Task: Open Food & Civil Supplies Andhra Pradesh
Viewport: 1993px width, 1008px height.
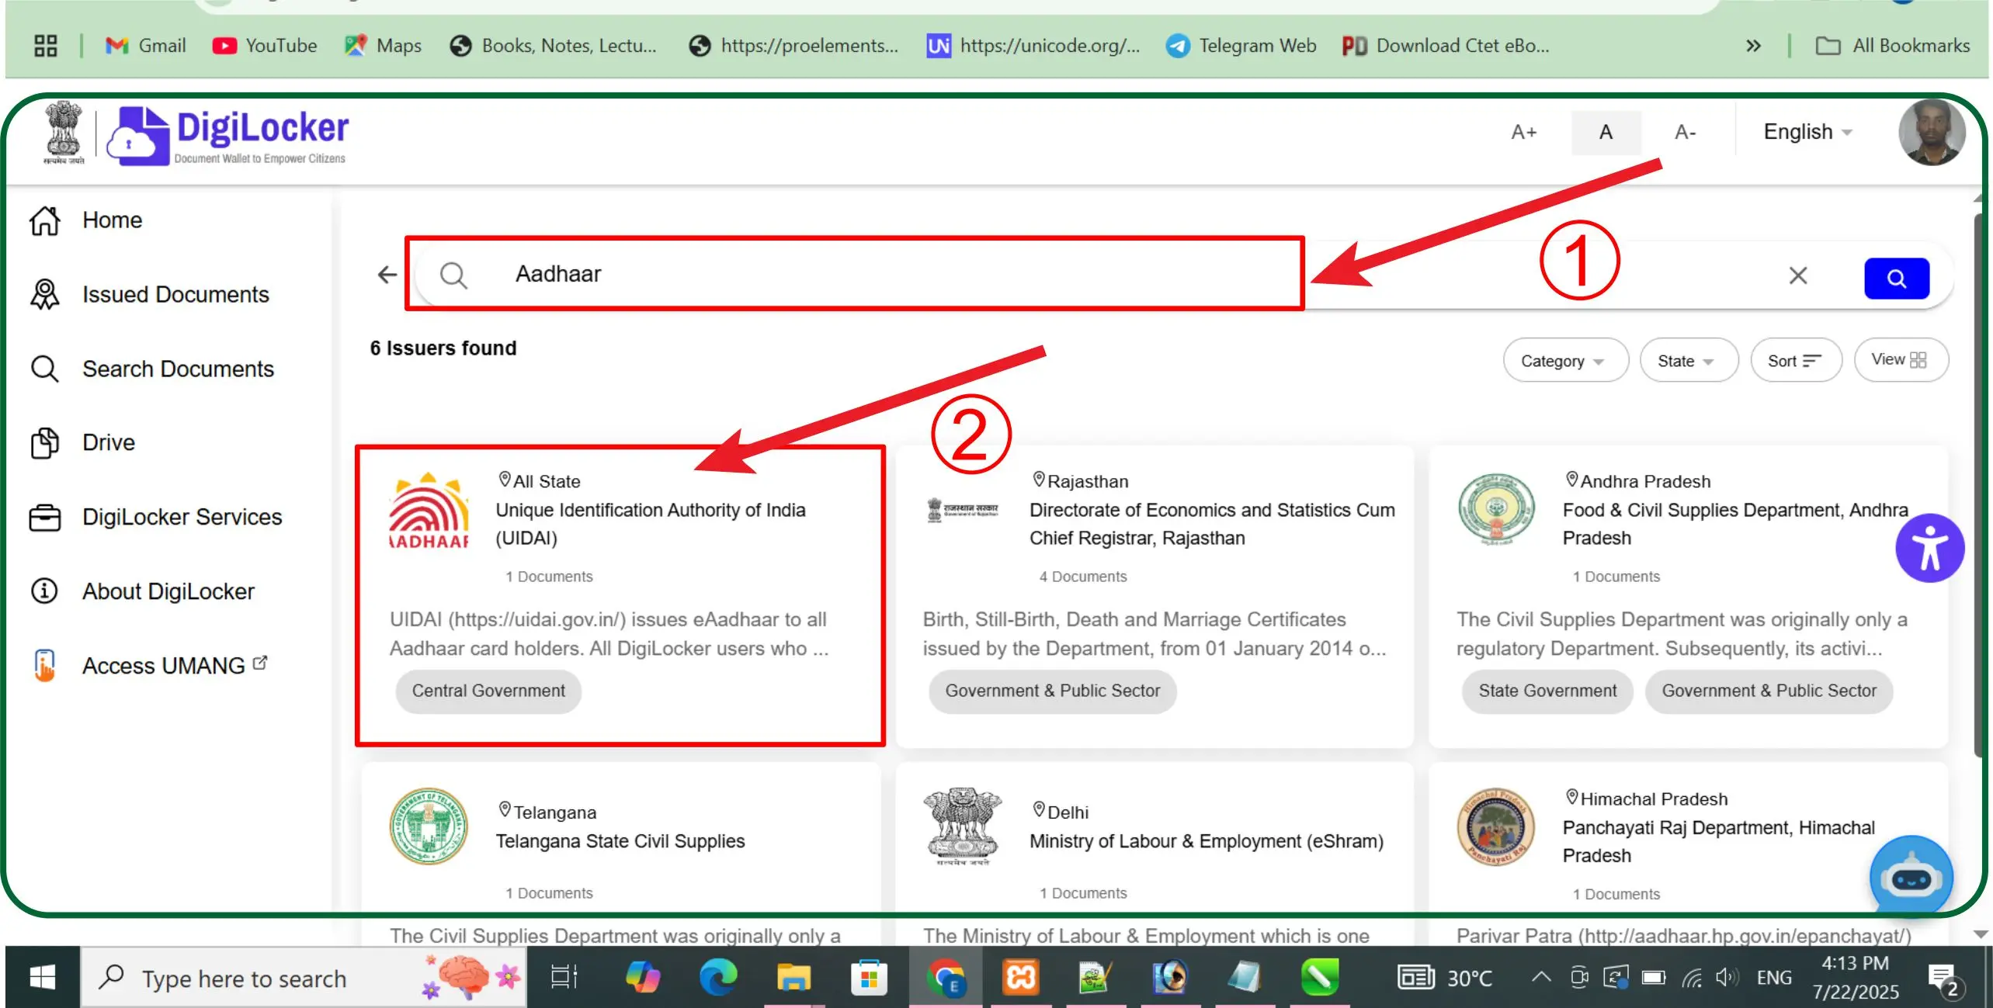Action: tap(1688, 596)
